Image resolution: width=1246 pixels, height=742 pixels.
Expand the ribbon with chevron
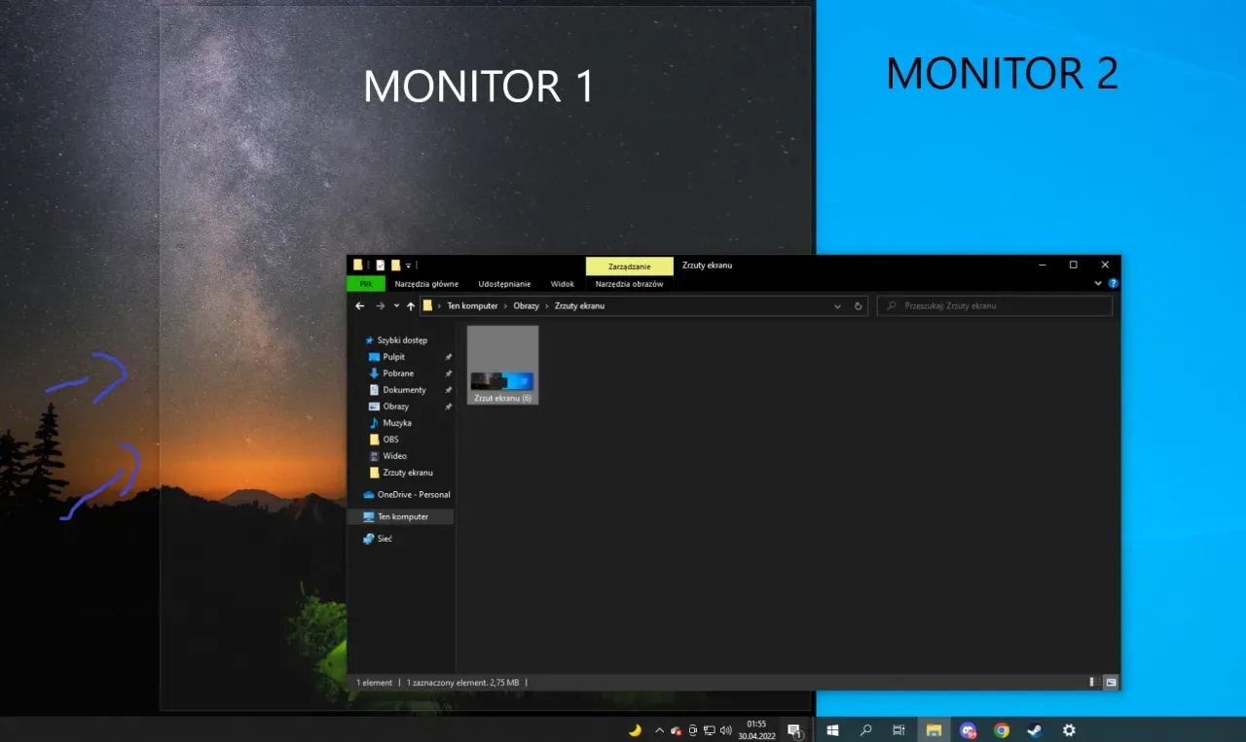[x=1099, y=284]
